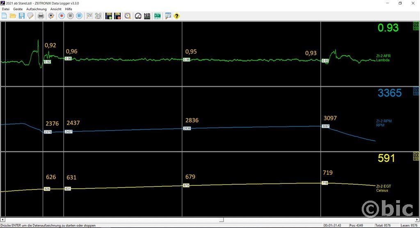This screenshot has width=420, height=228.
Task: Click the 719 EGT marker label
Action: 325,183
